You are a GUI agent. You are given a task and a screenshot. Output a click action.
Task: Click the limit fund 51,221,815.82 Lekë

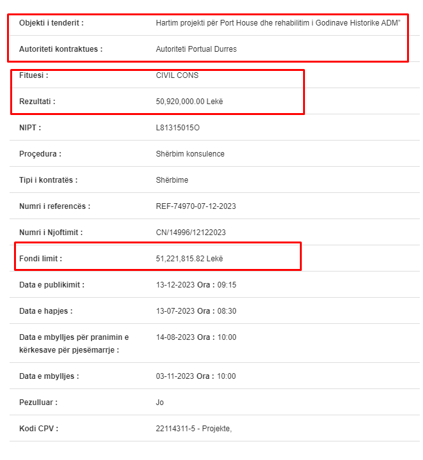point(189,259)
